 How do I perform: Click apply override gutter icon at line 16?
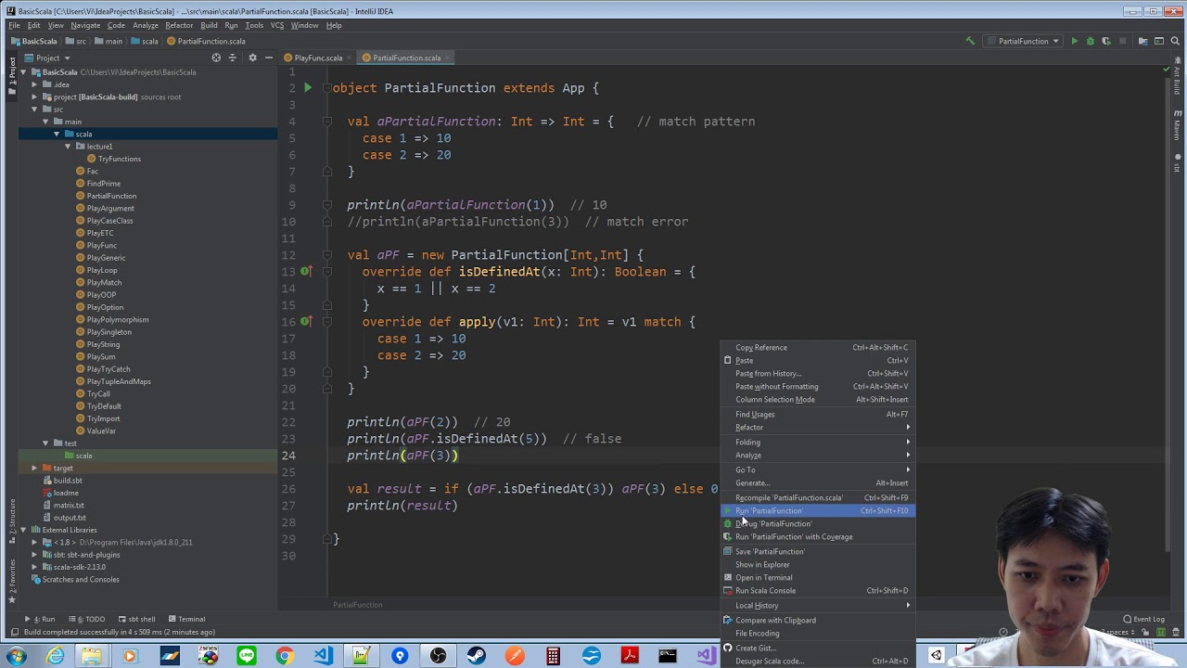(305, 322)
